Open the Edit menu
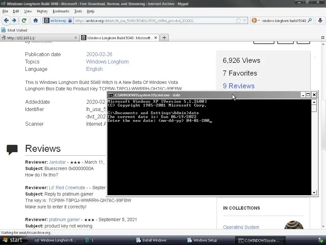326x245 pixels. tap(16, 11)
